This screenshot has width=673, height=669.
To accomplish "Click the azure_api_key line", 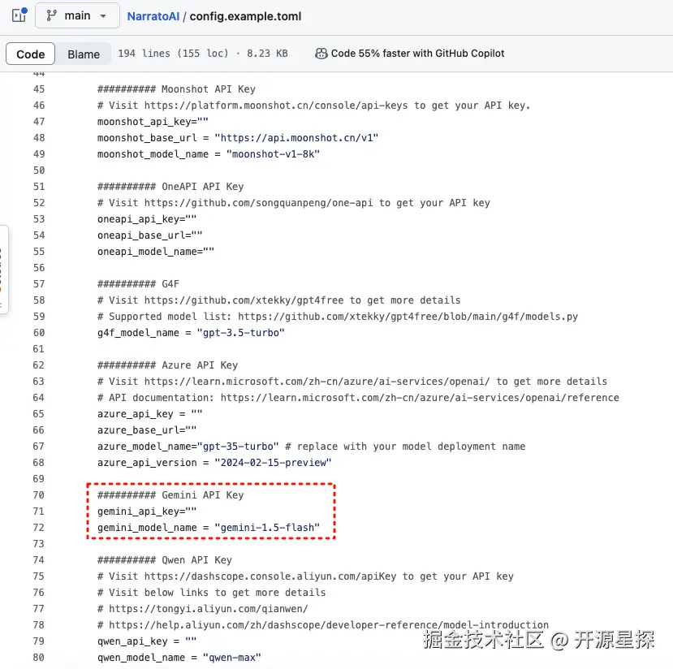I will pyautogui.click(x=150, y=414).
